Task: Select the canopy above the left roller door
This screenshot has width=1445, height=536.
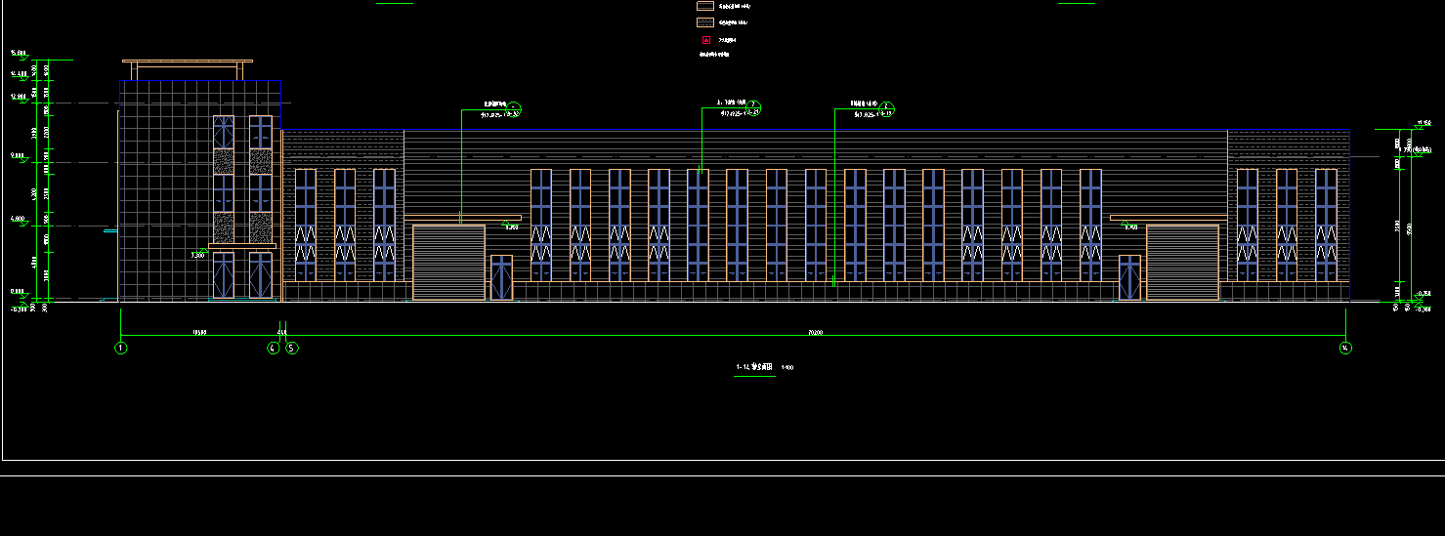Action: pyautogui.click(x=462, y=218)
